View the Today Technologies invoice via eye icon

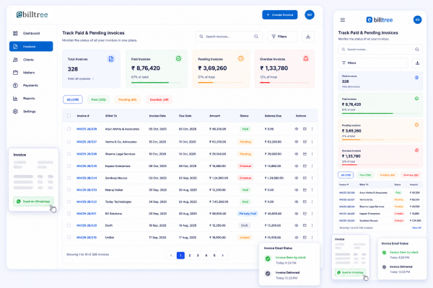tap(297, 202)
